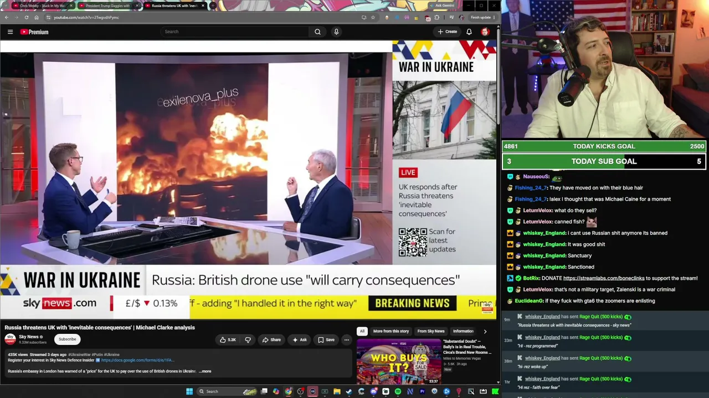Open Chrome from the taskbar

pyautogui.click(x=288, y=391)
